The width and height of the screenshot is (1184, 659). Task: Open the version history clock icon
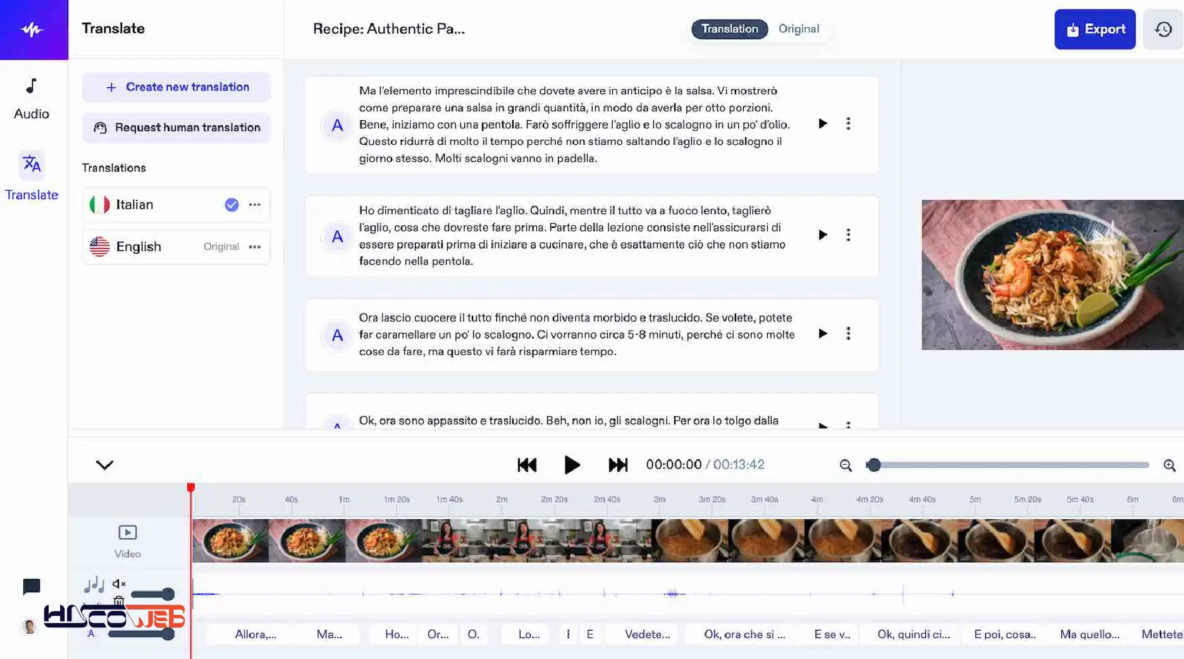coord(1163,29)
